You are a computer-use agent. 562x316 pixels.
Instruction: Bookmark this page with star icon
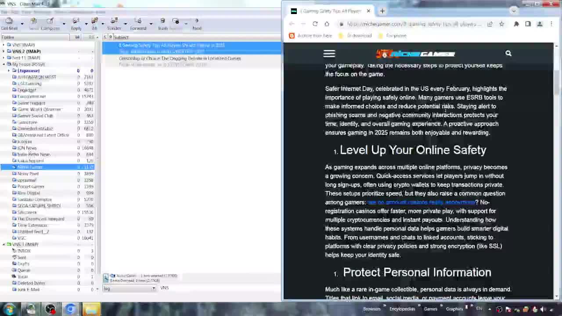(501, 24)
